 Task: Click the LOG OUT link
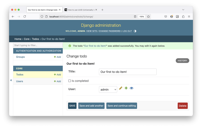tap(127, 31)
